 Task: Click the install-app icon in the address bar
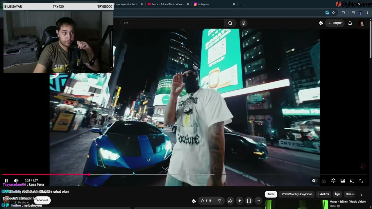(x=327, y=12)
